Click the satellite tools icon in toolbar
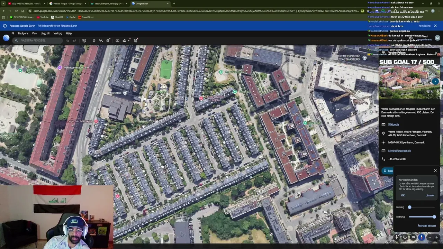This screenshot has width=443, height=249. tap(136, 40)
